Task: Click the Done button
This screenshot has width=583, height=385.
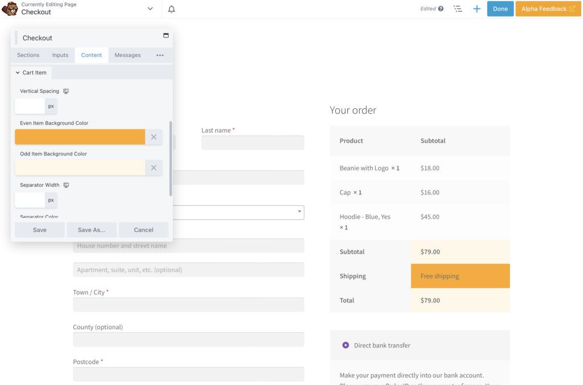Action: (x=500, y=9)
